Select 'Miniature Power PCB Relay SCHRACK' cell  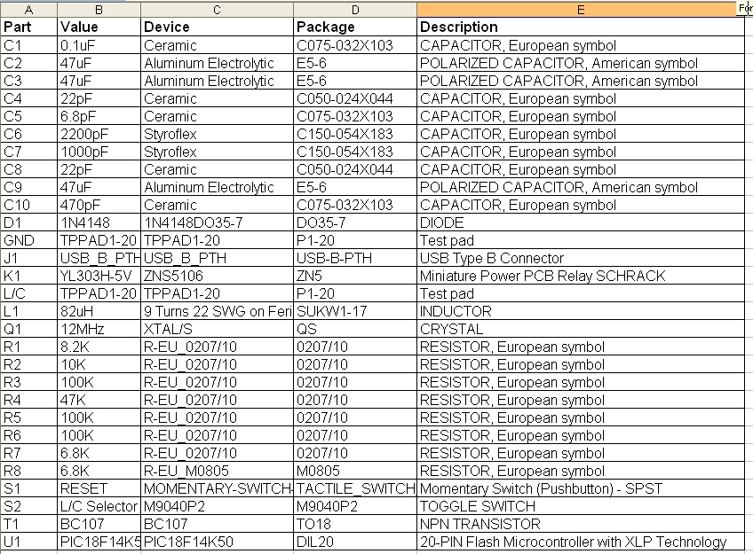(x=581, y=276)
